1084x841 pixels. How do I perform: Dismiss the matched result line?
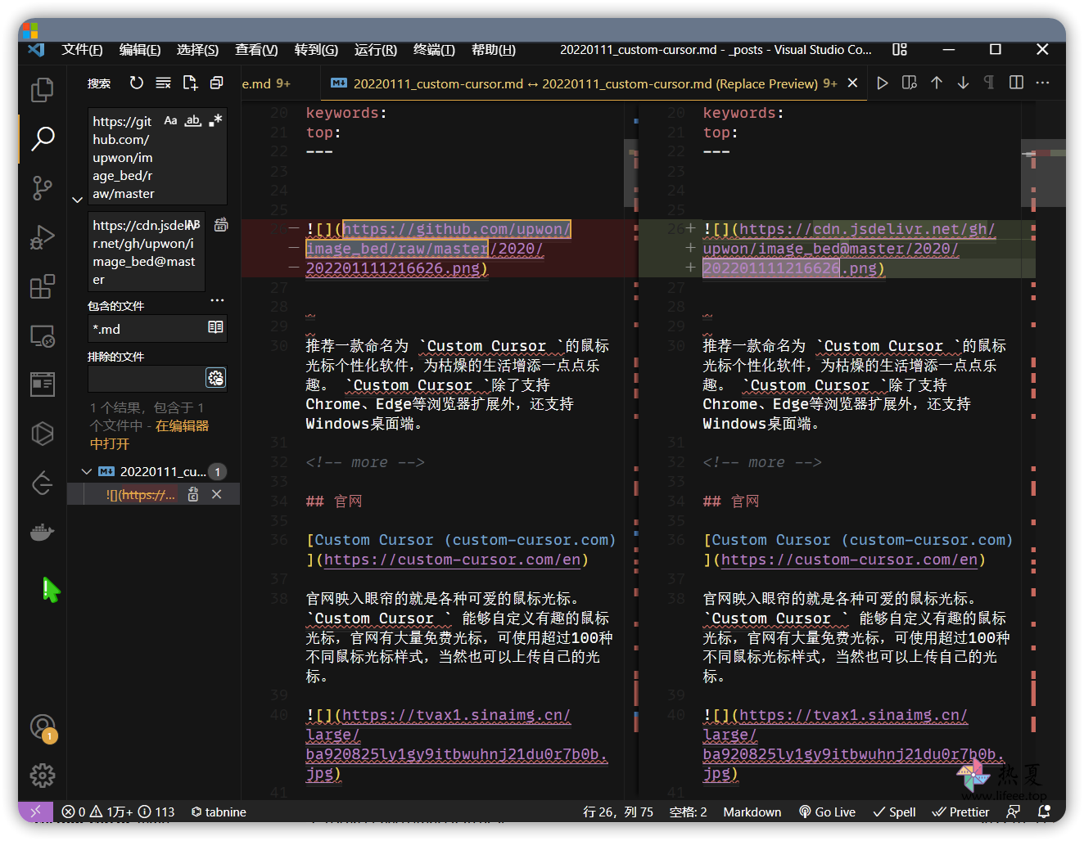point(217,494)
